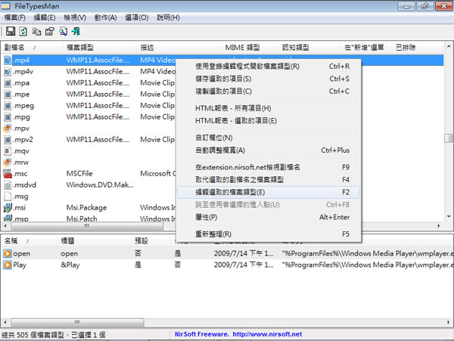
Task: Click the Find magnifier toolbar icon
Action: 63,31
